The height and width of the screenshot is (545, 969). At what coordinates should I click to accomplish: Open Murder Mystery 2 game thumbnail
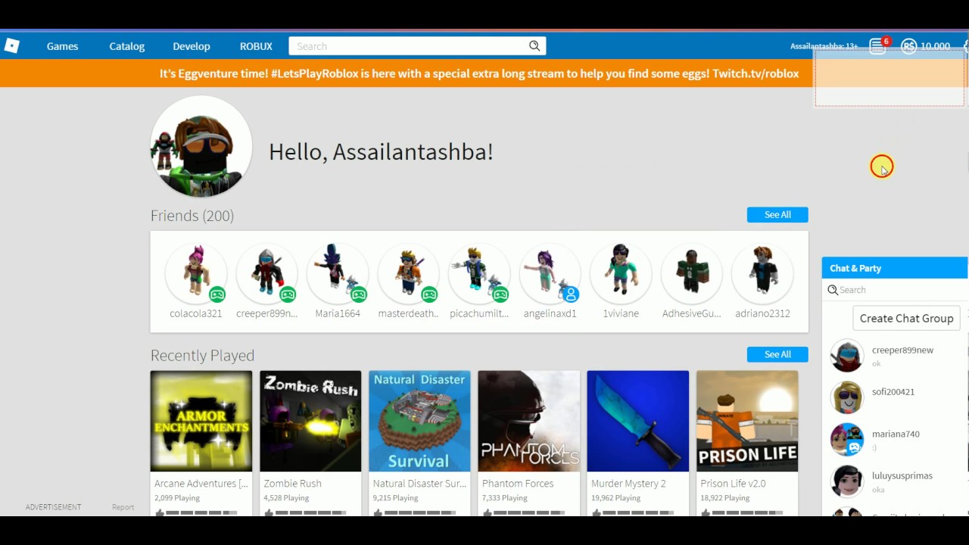pos(638,421)
